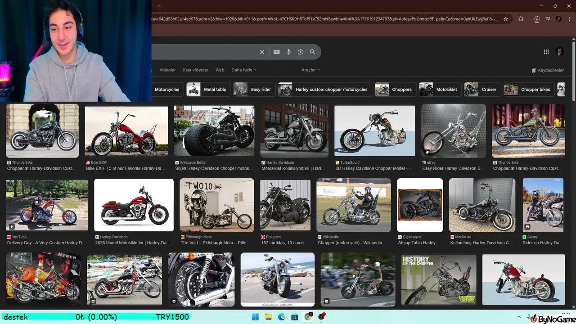The image size is (576, 324).
Task: Bookmark this page with the star icon
Action: click(x=506, y=19)
